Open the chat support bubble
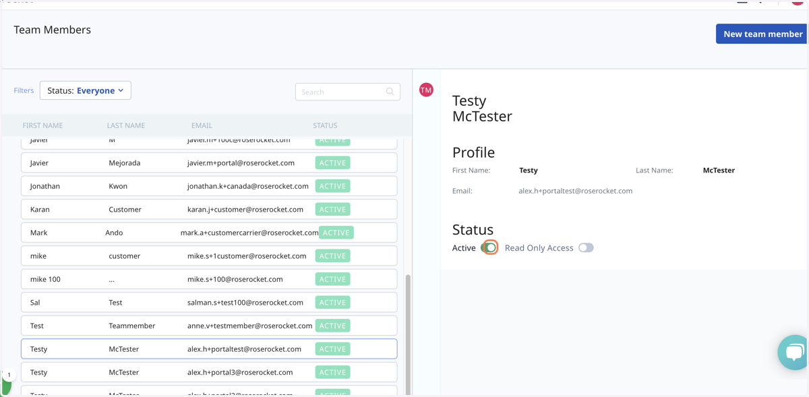 793,352
